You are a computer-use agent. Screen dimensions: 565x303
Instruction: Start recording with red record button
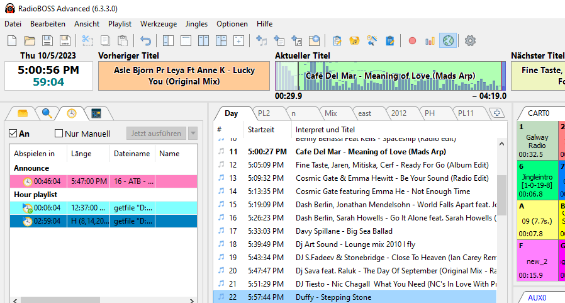click(x=412, y=41)
